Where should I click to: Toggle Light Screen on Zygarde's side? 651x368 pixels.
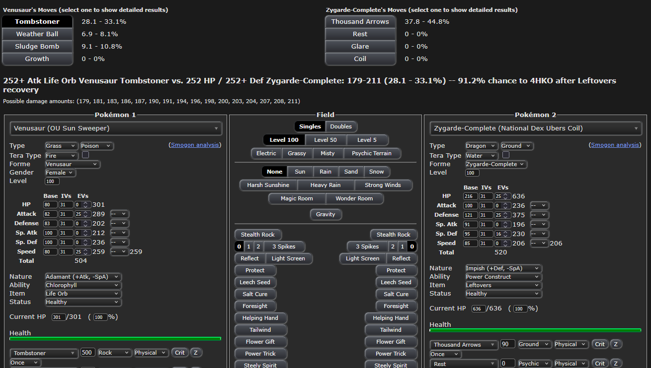click(363, 258)
